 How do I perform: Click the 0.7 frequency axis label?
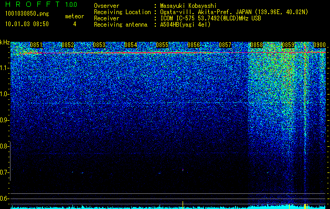pos(4,172)
